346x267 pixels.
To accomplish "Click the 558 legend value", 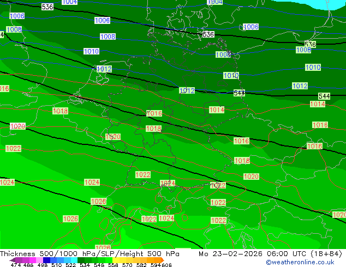I will tap(113, 265).
